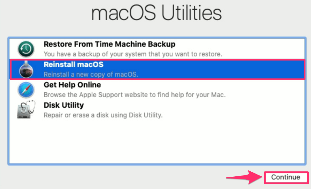The height and width of the screenshot is (189, 311).
Task: Click the macOS Utilities heading
Action: pos(156,13)
